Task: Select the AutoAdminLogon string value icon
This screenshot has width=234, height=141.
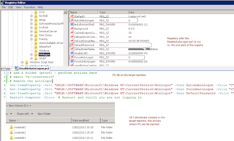Action: coord(72,20)
